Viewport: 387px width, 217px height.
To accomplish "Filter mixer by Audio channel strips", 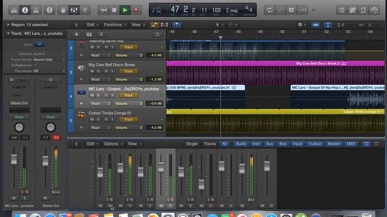I will (x=241, y=143).
